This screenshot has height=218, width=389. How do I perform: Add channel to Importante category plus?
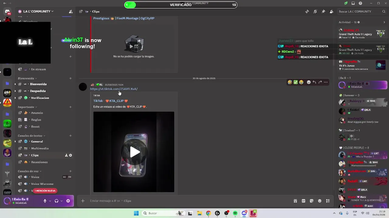71,107
